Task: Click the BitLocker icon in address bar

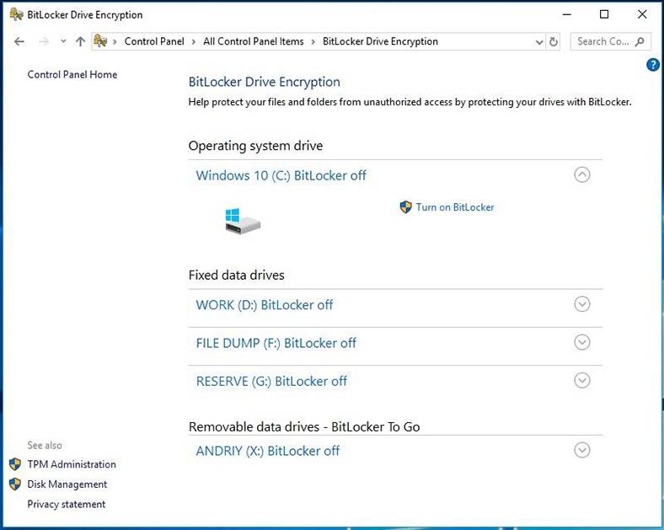Action: (x=100, y=41)
